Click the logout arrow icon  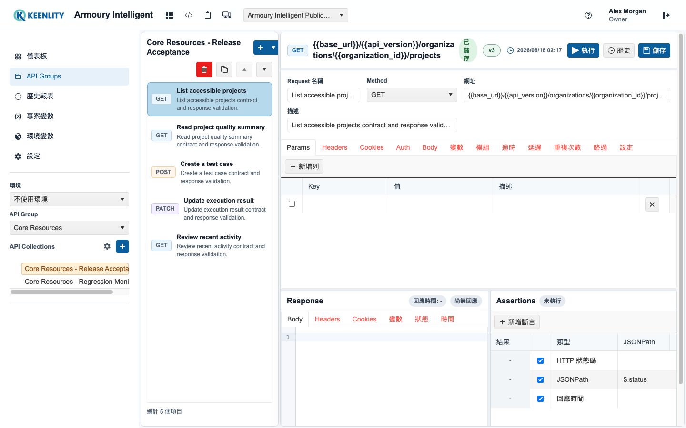tap(666, 15)
